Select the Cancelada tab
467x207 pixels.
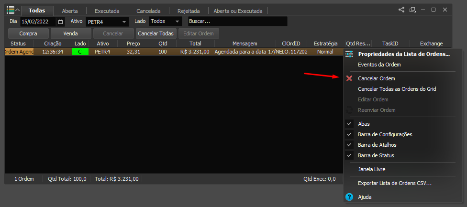(148, 11)
